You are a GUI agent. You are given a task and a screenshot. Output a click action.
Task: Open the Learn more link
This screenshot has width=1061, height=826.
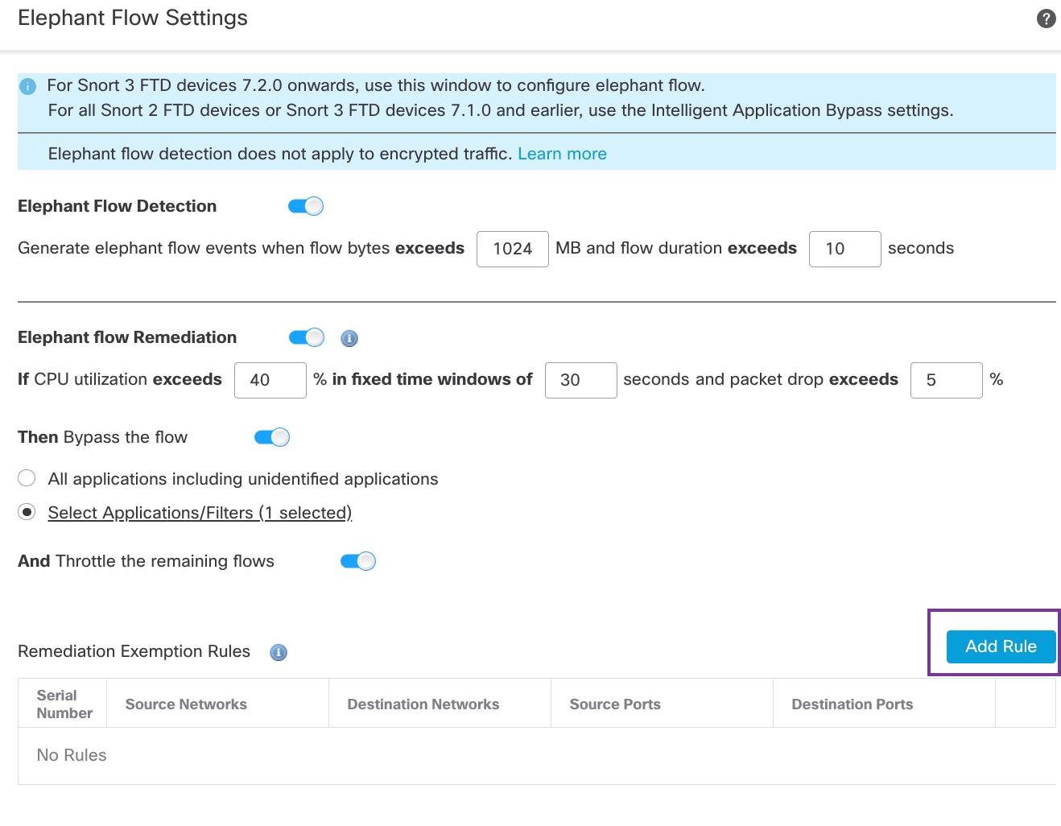(x=562, y=154)
